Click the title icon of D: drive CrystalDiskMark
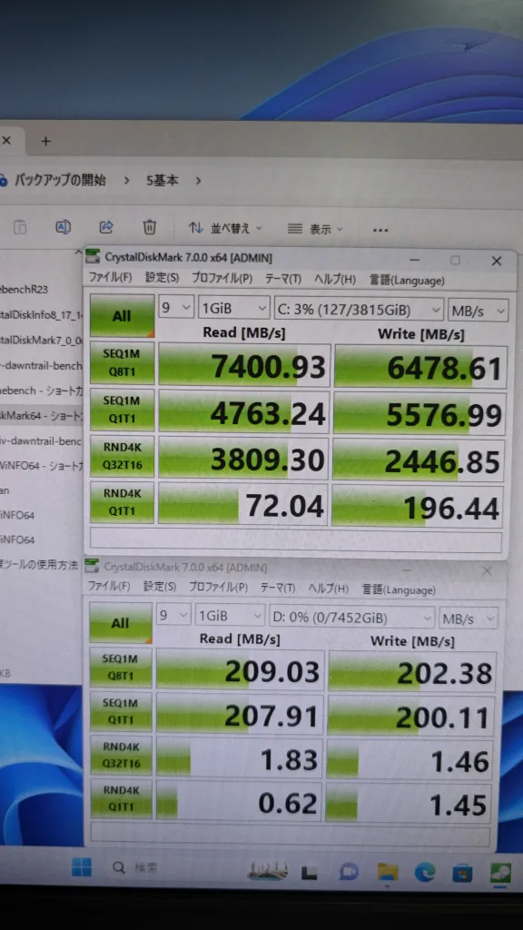Viewport: 523px width, 930px height. [x=92, y=566]
